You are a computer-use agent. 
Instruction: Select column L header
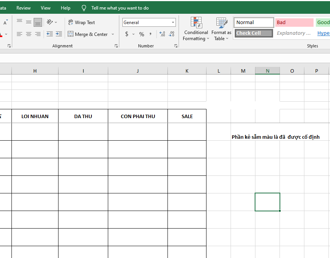point(219,71)
